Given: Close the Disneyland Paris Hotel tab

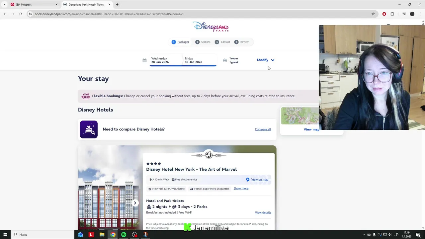Looking at the screenshot, I should (109, 5).
